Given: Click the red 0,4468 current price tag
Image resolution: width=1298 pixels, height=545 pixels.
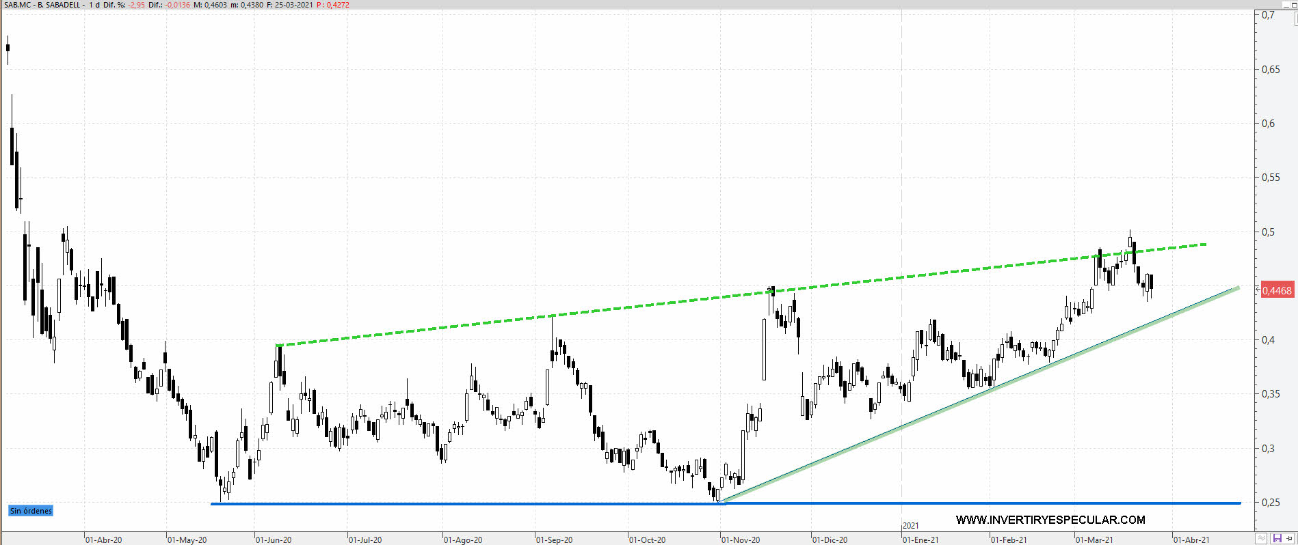Looking at the screenshot, I should pyautogui.click(x=1276, y=290).
